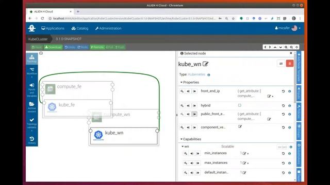The image size is (330, 185).
Task: Set hybrid as input
Action: tap(188, 105)
